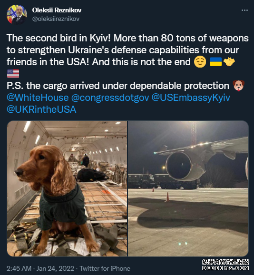Click Oleksii Reznikov's profile avatar

coord(17,15)
